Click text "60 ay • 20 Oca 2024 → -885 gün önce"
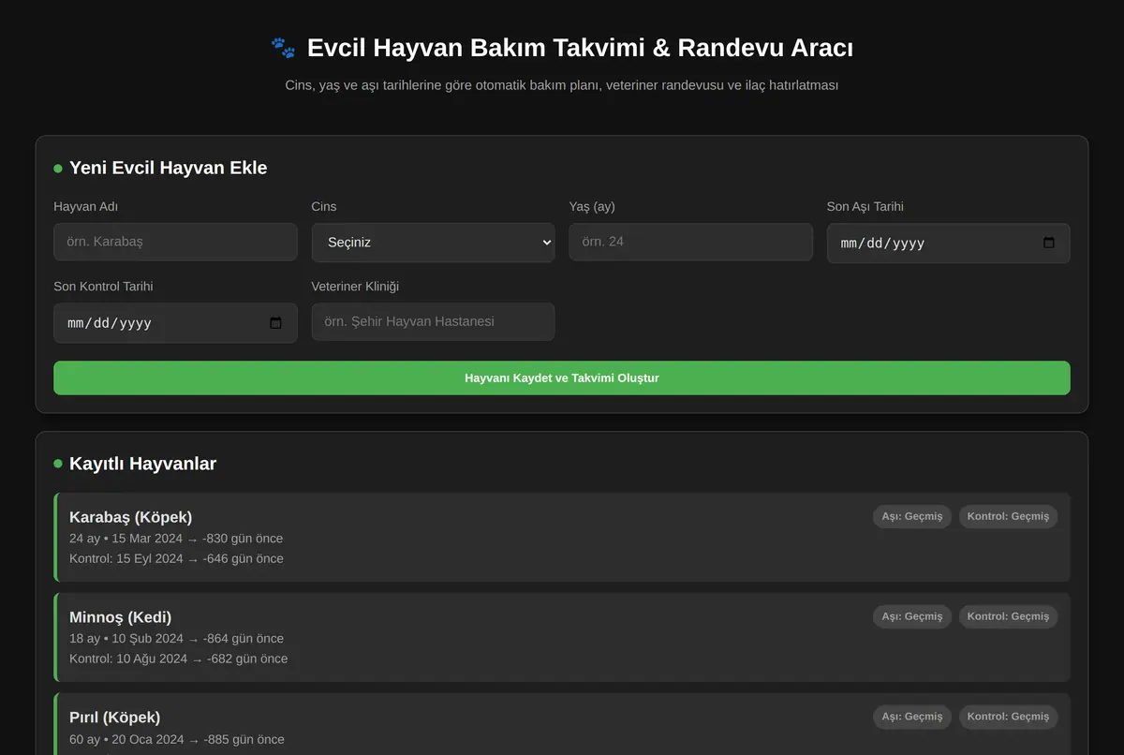 tap(176, 739)
